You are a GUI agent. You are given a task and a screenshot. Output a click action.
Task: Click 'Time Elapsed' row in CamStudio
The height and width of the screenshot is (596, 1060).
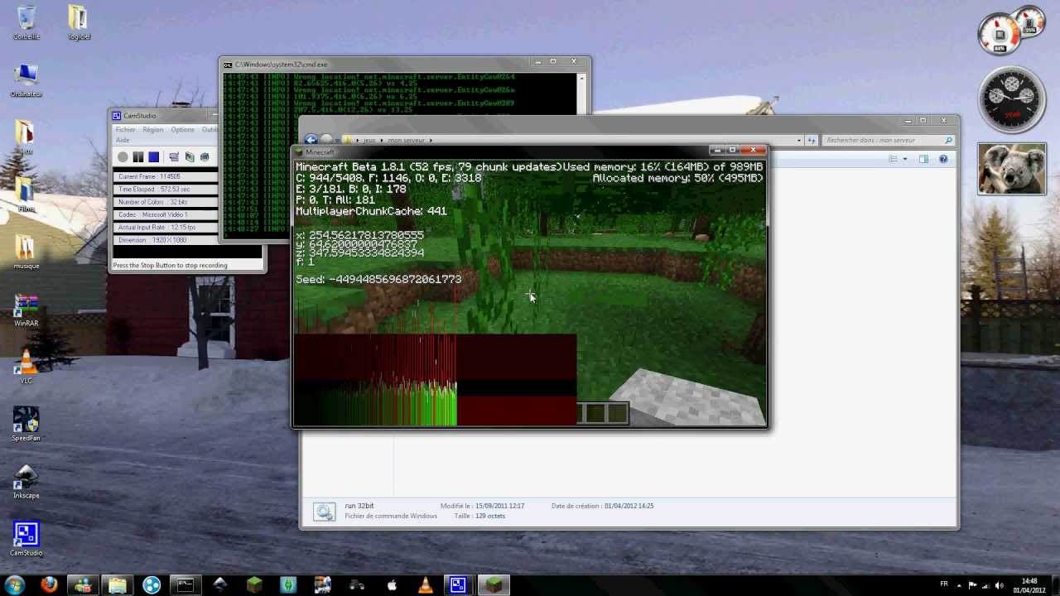166,189
